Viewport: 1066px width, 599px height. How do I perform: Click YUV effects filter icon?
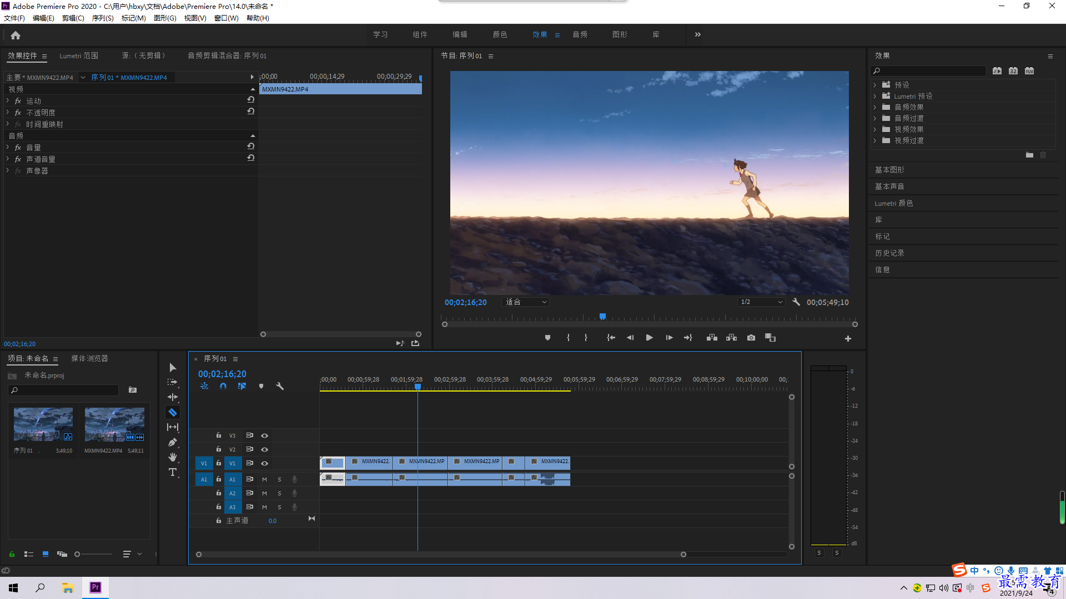[x=1029, y=71]
